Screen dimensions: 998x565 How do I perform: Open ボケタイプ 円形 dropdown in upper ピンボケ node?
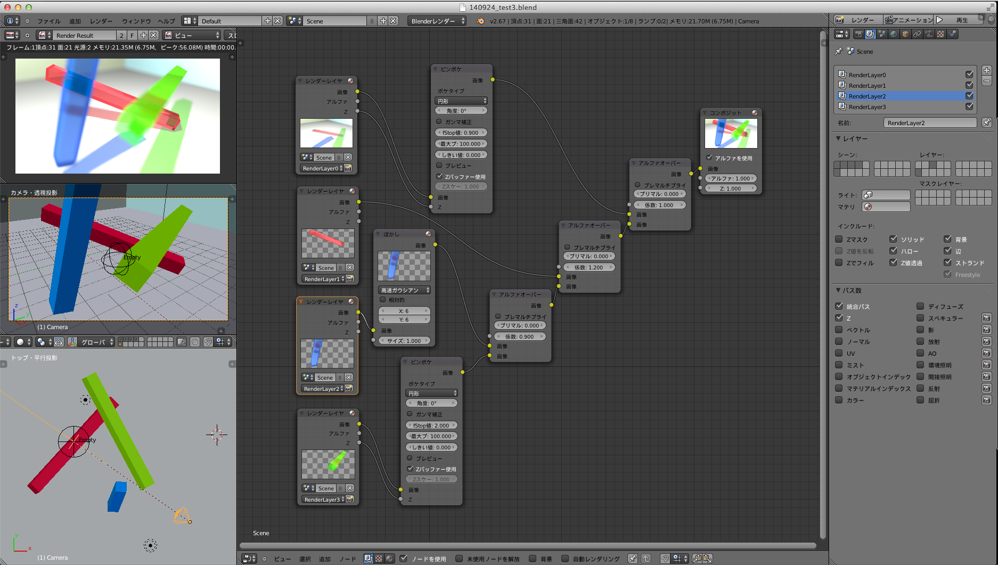point(461,101)
